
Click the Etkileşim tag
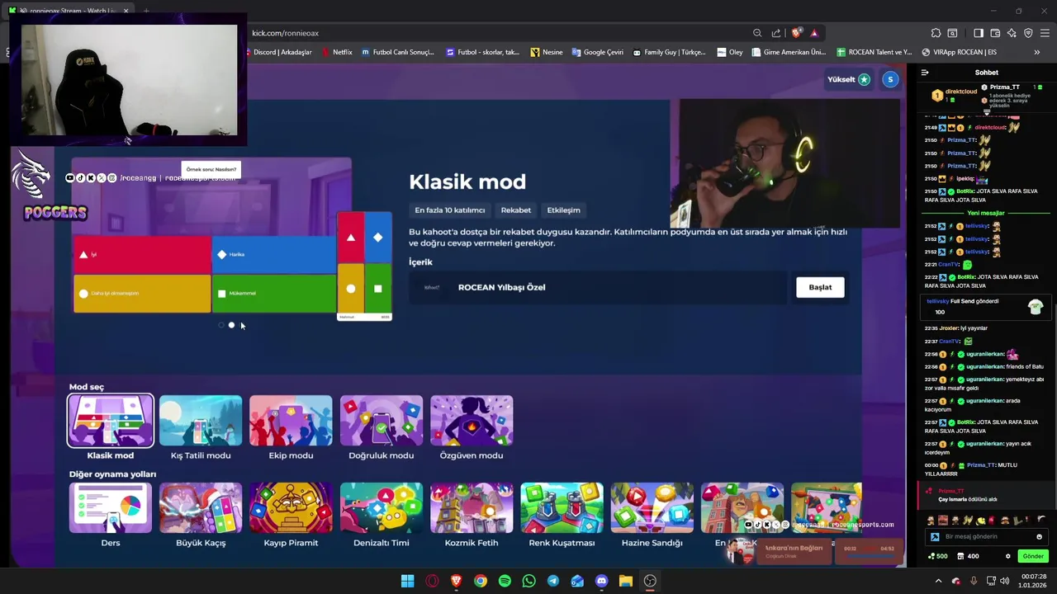(x=563, y=210)
